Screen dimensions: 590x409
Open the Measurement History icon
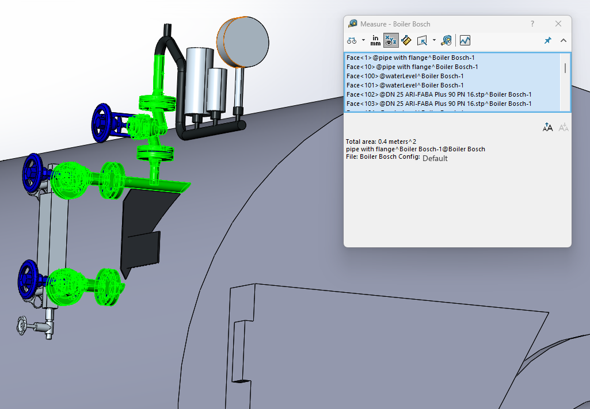[x=446, y=41]
